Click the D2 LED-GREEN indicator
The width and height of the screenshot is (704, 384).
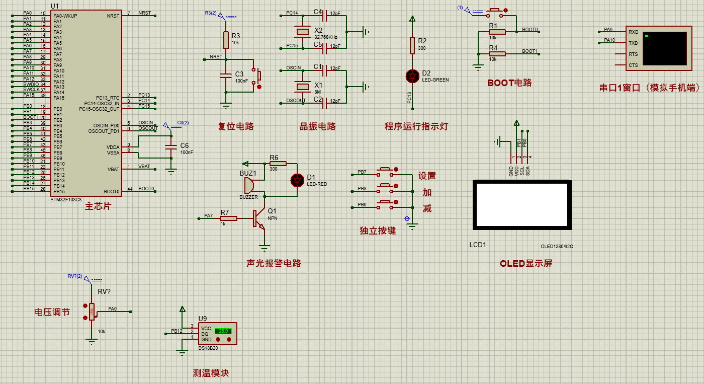point(412,76)
